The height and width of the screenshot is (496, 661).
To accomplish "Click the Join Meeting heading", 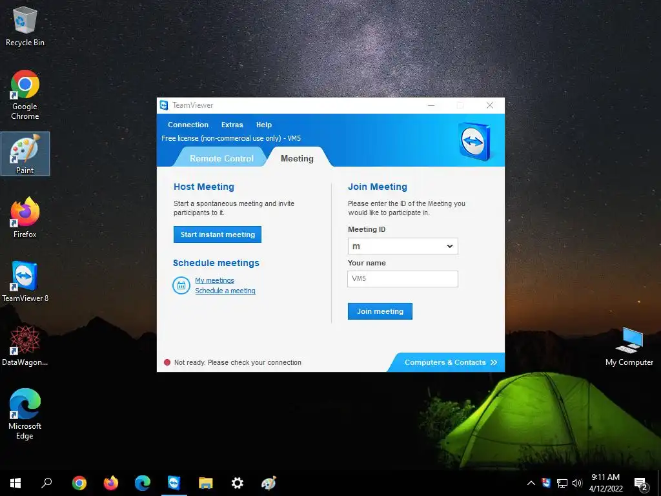I will tap(377, 187).
